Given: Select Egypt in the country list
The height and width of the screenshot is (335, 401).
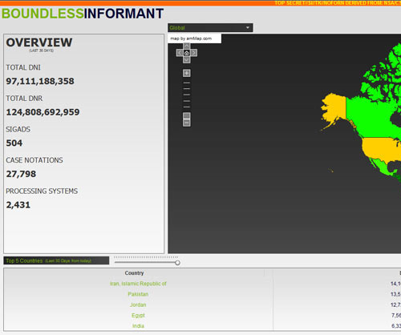Looking at the screenshot, I should tap(138, 315).
